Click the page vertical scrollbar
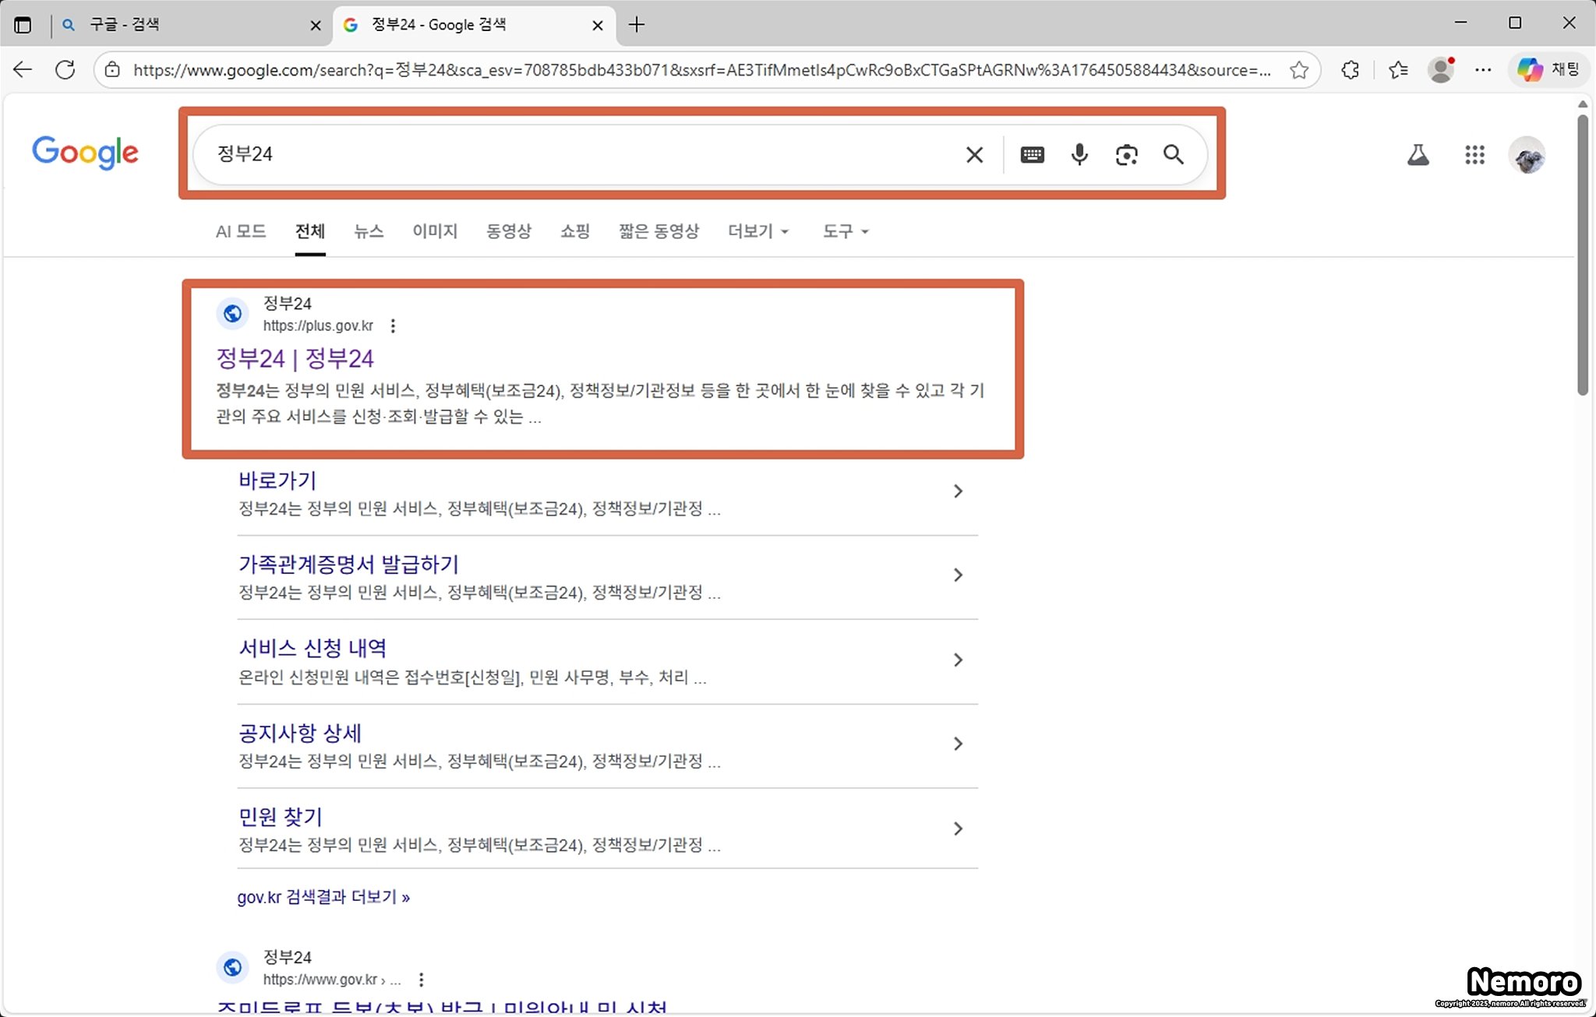Viewport: 1596px width, 1017px height. (1582, 257)
